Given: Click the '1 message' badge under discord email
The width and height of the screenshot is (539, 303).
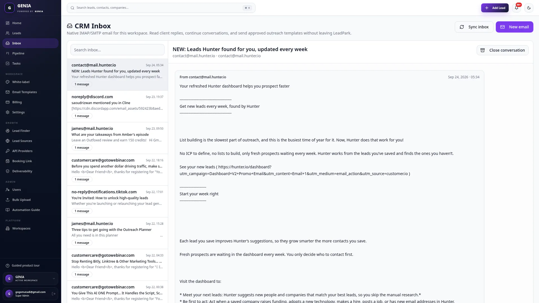Looking at the screenshot, I should pos(82,116).
